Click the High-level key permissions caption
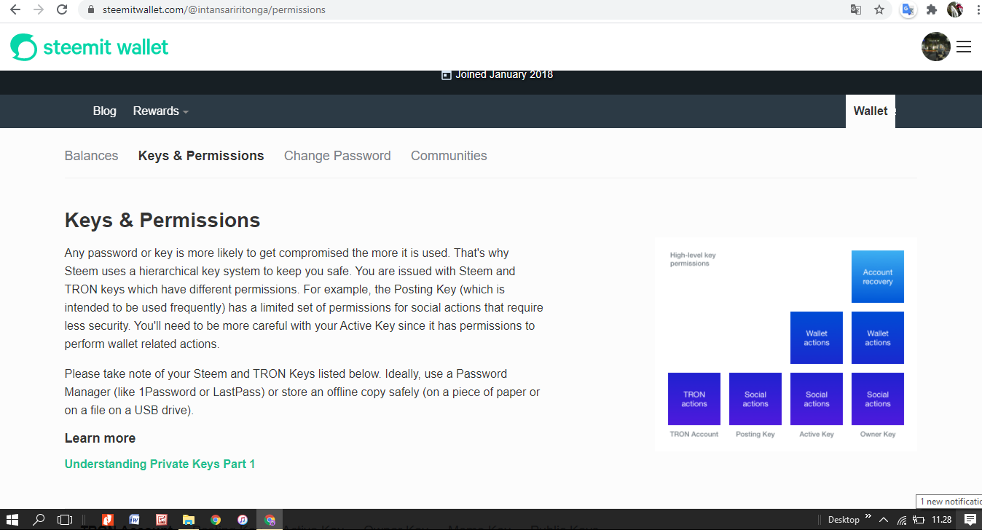This screenshot has height=530, width=982. (x=693, y=259)
